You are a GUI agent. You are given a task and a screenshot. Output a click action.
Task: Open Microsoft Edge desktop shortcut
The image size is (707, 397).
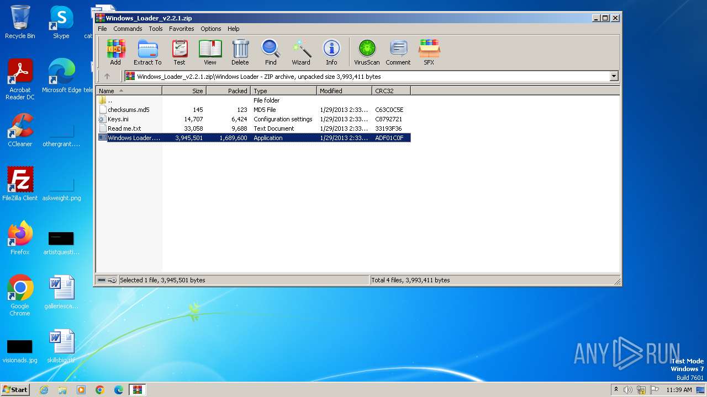point(61,76)
